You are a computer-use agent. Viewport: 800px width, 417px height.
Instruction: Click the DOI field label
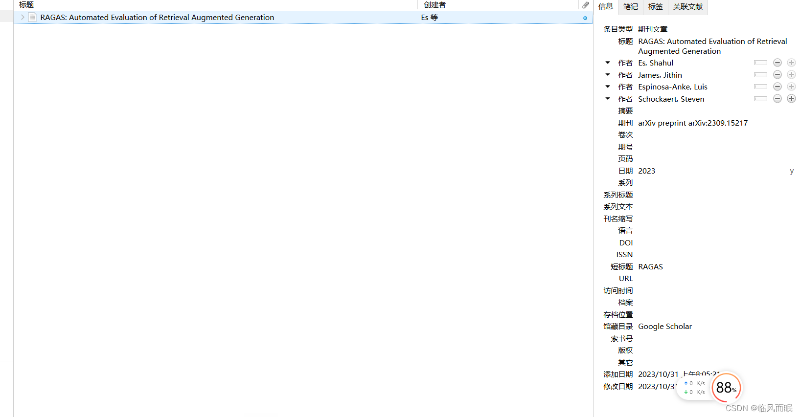626,242
